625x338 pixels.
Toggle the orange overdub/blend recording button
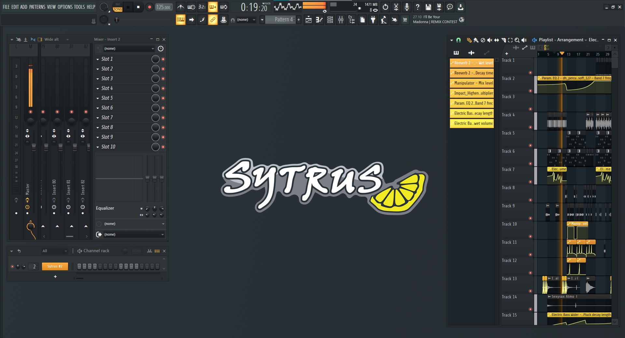[x=213, y=7]
